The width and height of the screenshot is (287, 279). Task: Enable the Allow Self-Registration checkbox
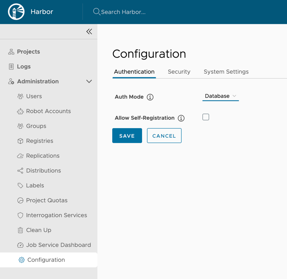click(x=206, y=117)
